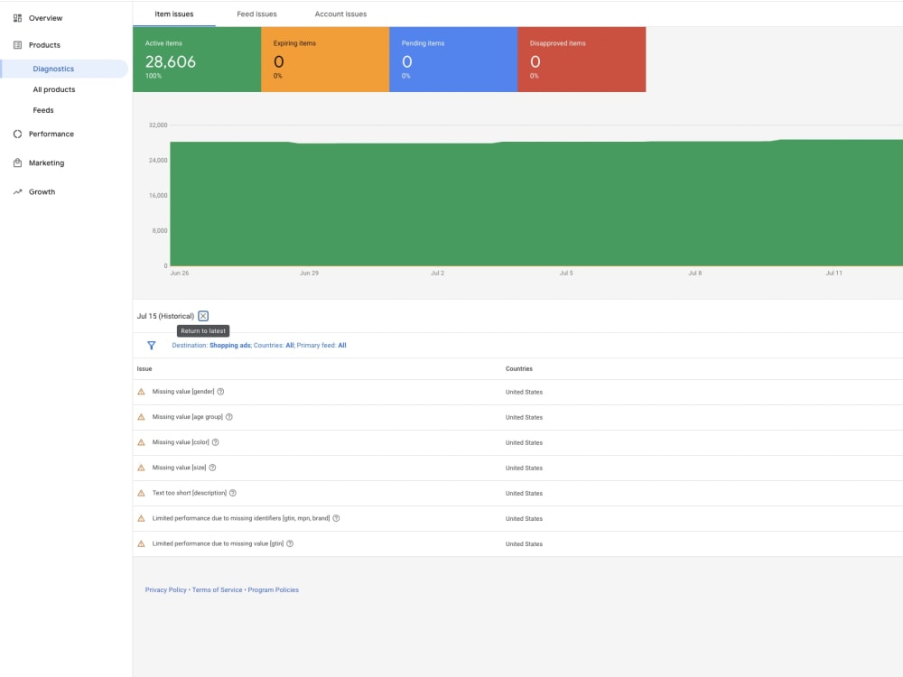Click the Missing value [gender] issue
Image resolution: width=903 pixels, height=677 pixels.
pos(183,392)
